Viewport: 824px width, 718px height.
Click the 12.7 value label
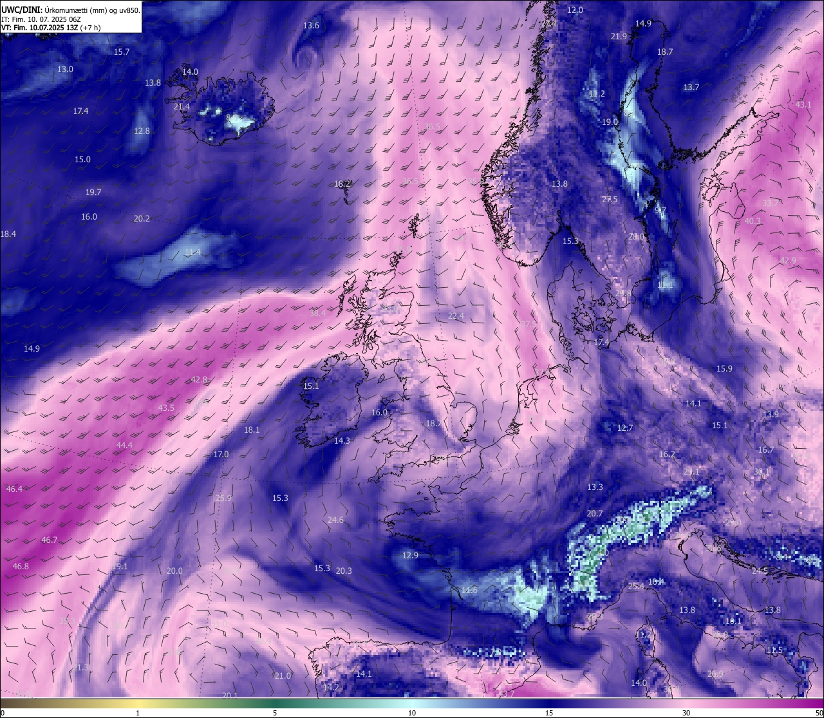(625, 428)
